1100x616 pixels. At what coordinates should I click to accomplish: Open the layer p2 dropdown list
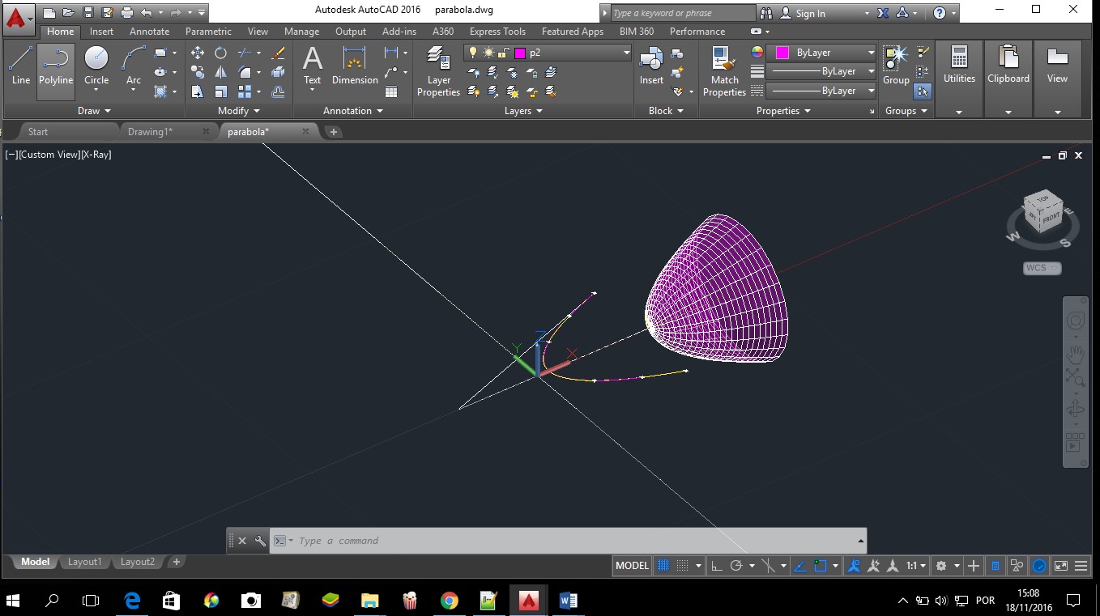[x=626, y=53]
